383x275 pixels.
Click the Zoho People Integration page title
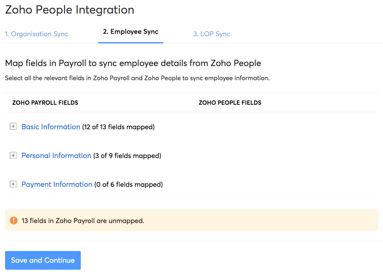[x=69, y=10]
